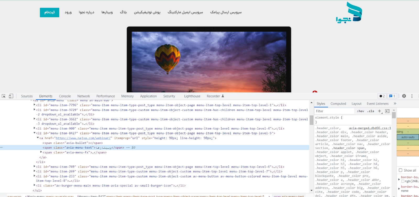Expand li menu-item-900 node

tap(34, 128)
